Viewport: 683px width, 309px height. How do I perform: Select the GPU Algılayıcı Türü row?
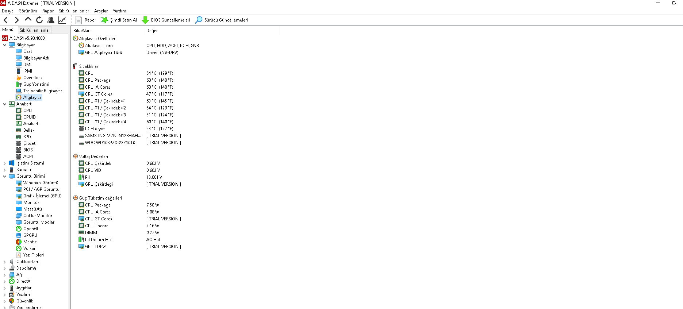coord(128,53)
